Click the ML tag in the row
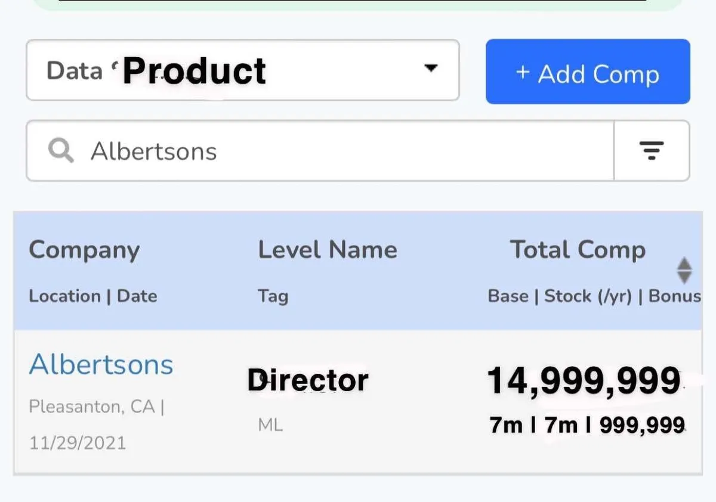The width and height of the screenshot is (716, 502). [270, 425]
